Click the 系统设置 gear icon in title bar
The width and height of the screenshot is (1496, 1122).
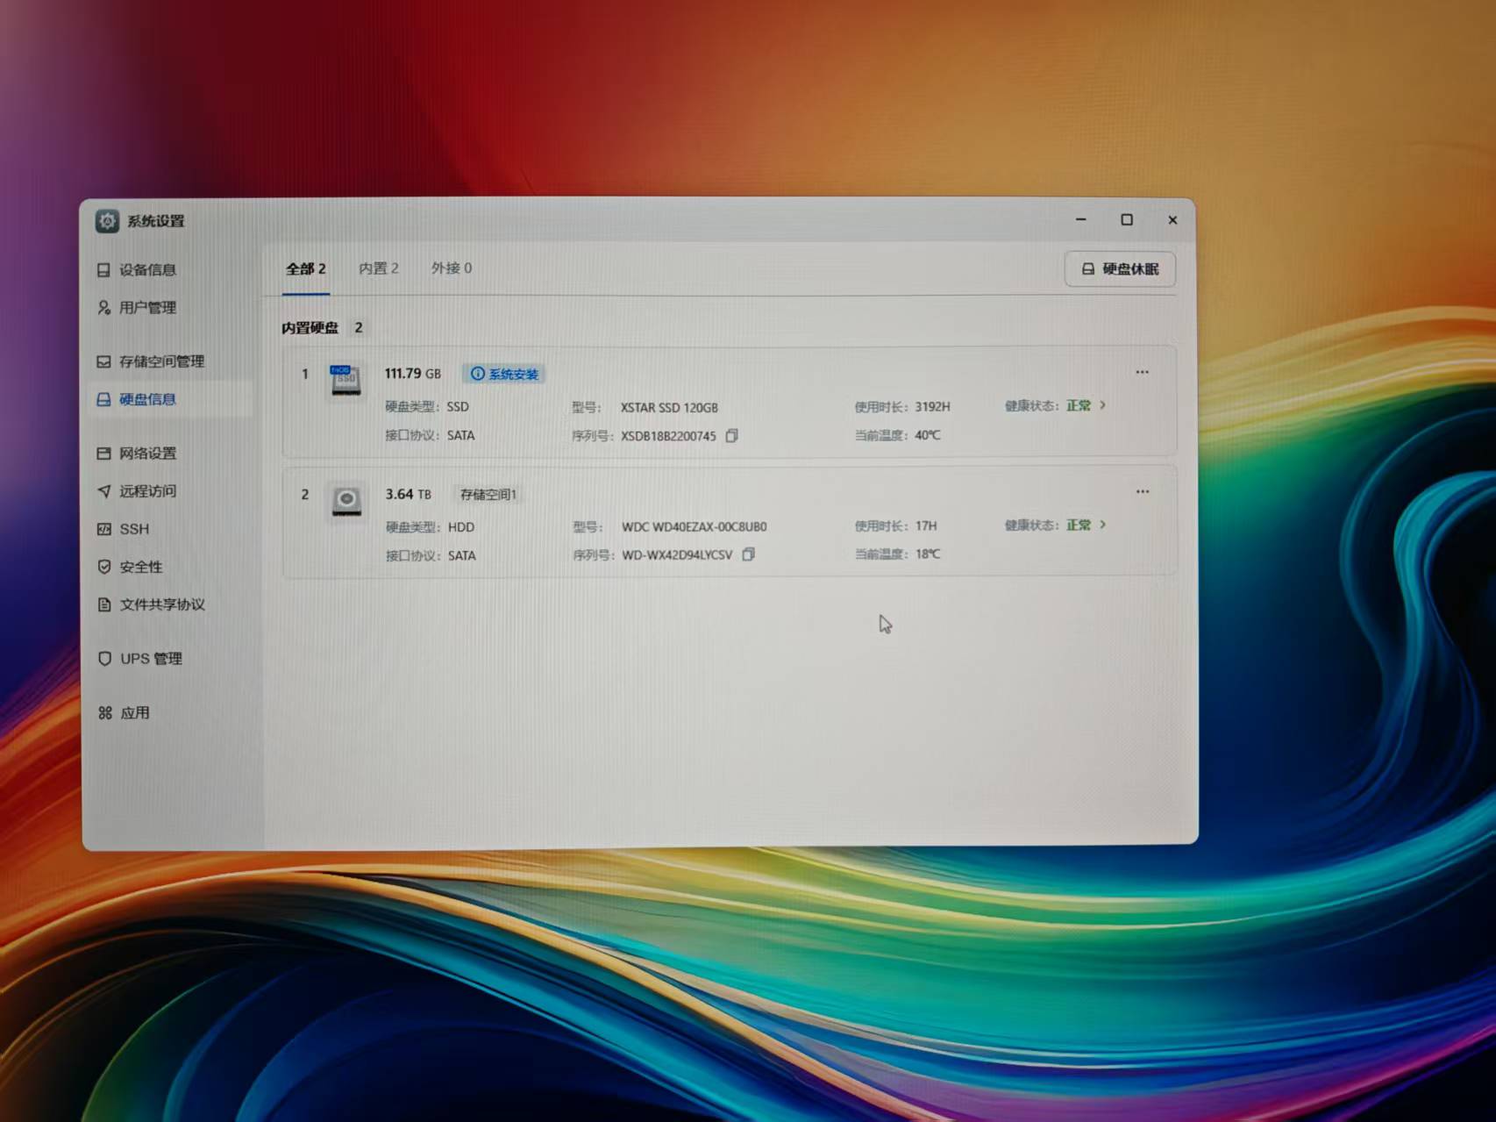[x=107, y=221]
